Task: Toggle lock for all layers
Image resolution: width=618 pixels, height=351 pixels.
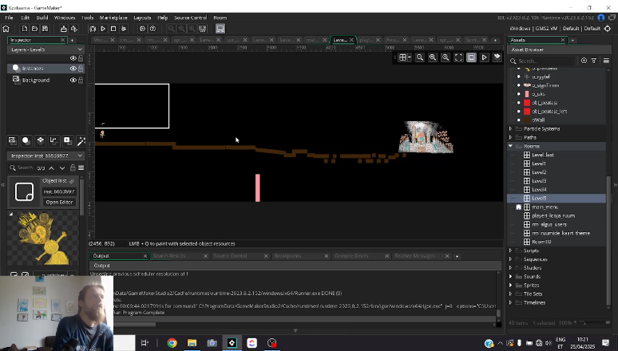Action: tap(81, 58)
